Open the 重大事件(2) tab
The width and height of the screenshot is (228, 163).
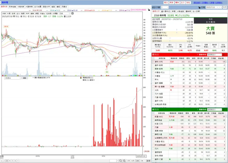click(166, 11)
